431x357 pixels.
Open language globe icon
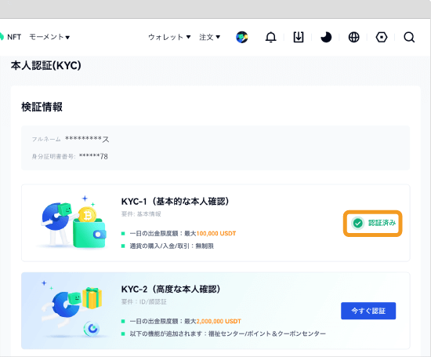click(353, 37)
